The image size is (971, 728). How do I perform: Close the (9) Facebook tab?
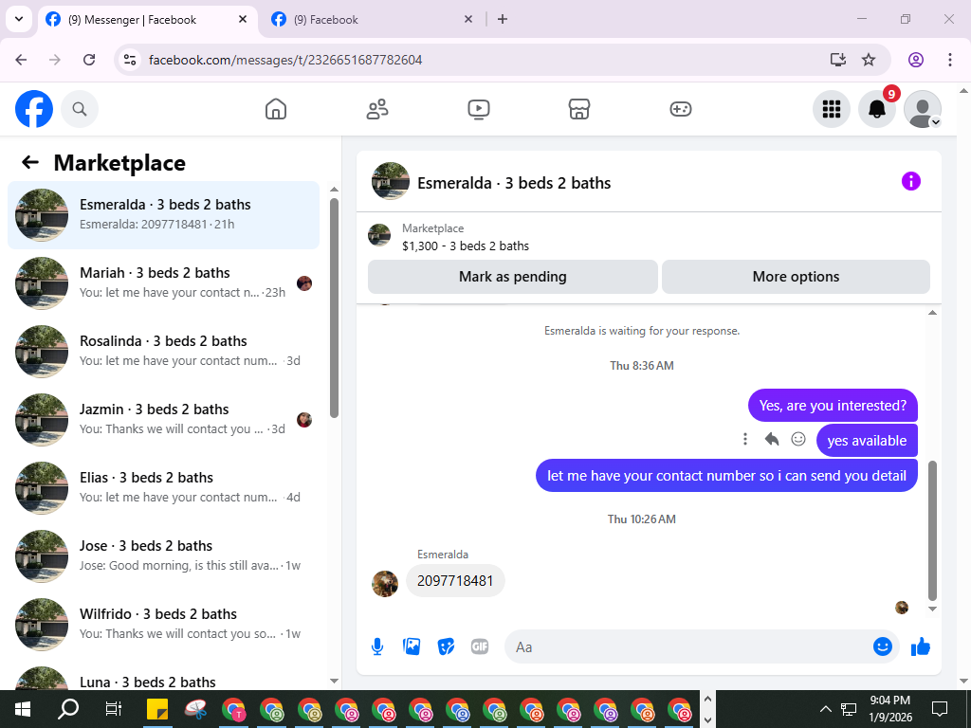click(468, 19)
